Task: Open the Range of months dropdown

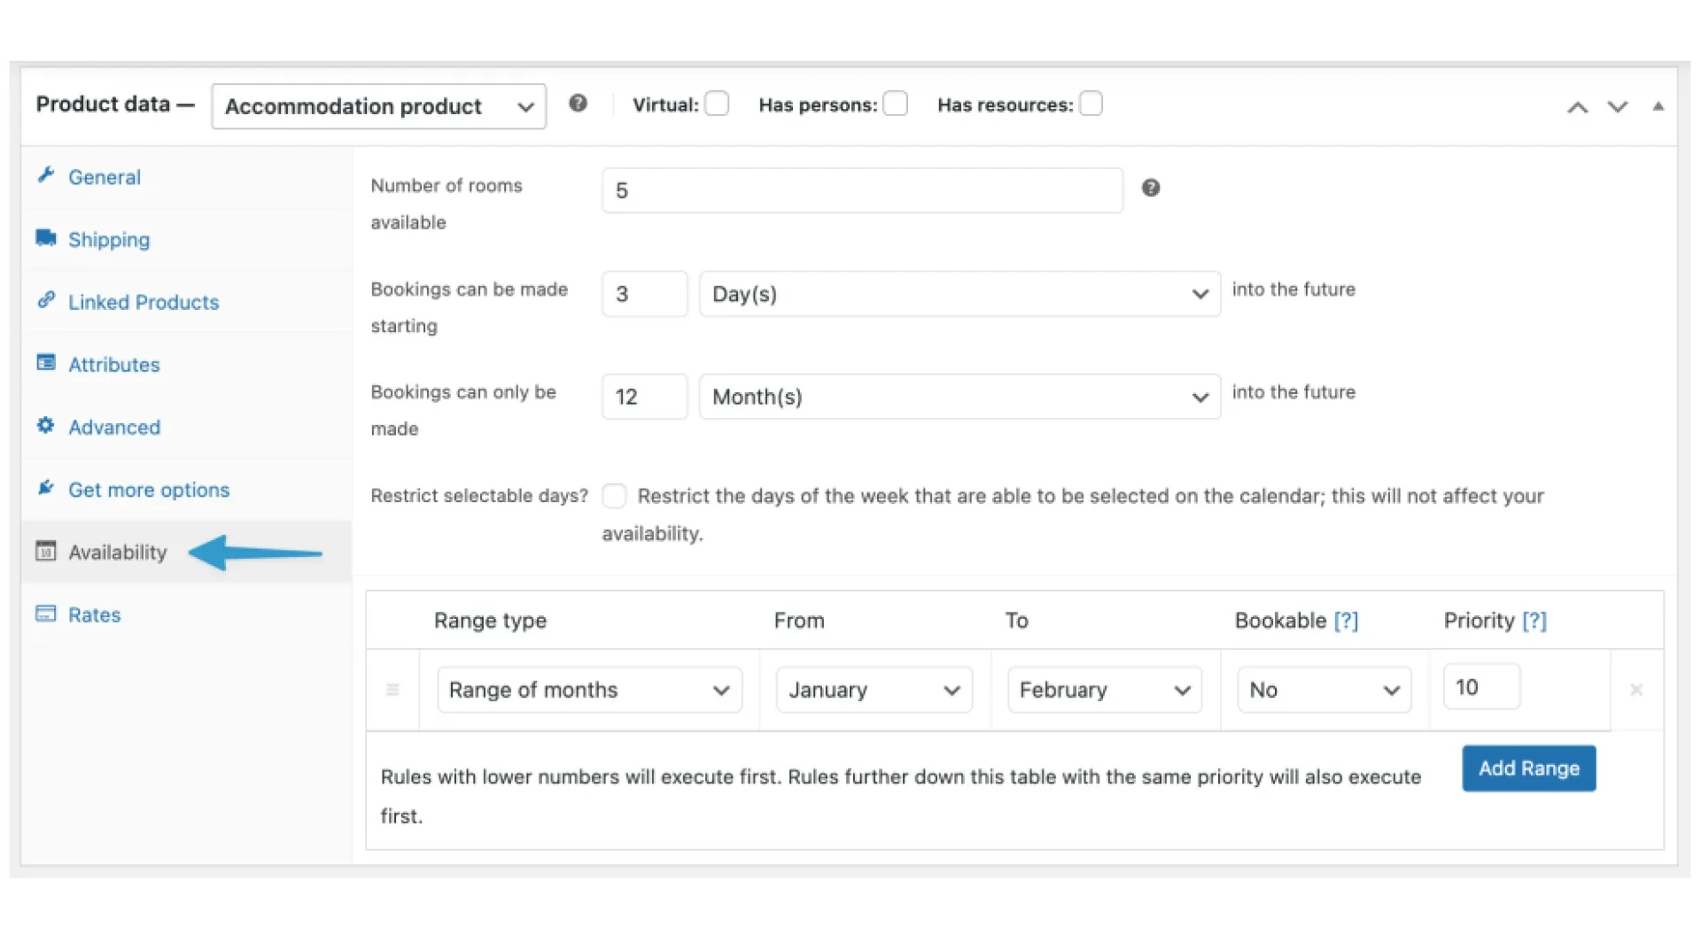Action: click(x=589, y=690)
